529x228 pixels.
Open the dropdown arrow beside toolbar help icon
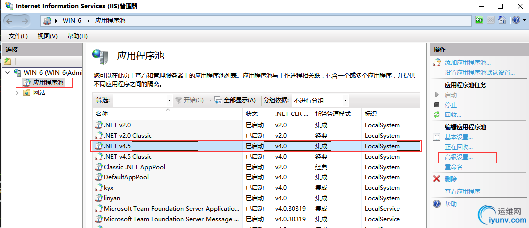click(523, 20)
